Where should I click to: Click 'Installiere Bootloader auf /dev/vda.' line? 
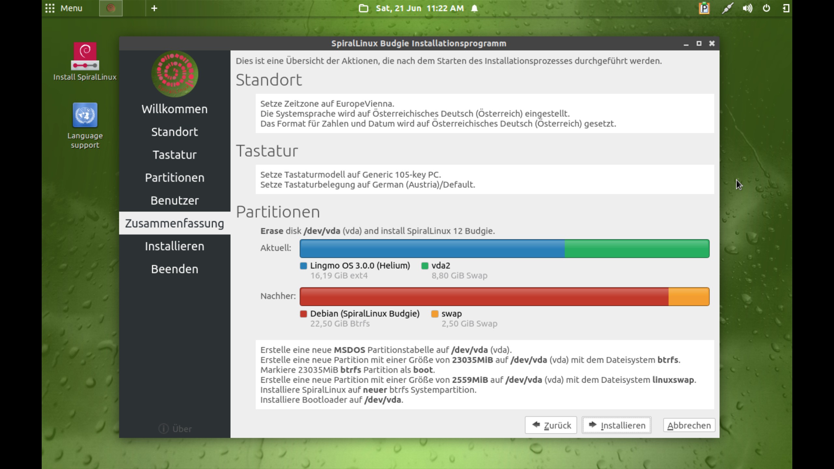(332, 400)
